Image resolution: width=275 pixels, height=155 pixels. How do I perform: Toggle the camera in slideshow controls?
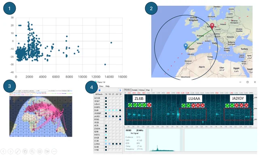point(47,151)
